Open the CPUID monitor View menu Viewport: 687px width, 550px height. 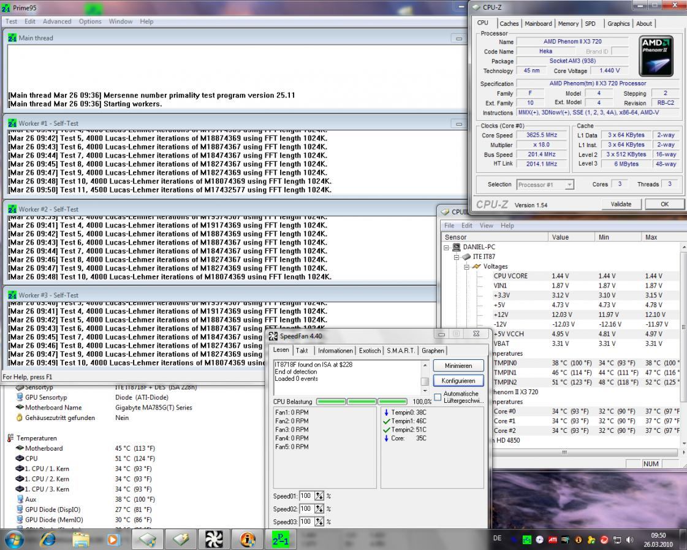pos(487,226)
